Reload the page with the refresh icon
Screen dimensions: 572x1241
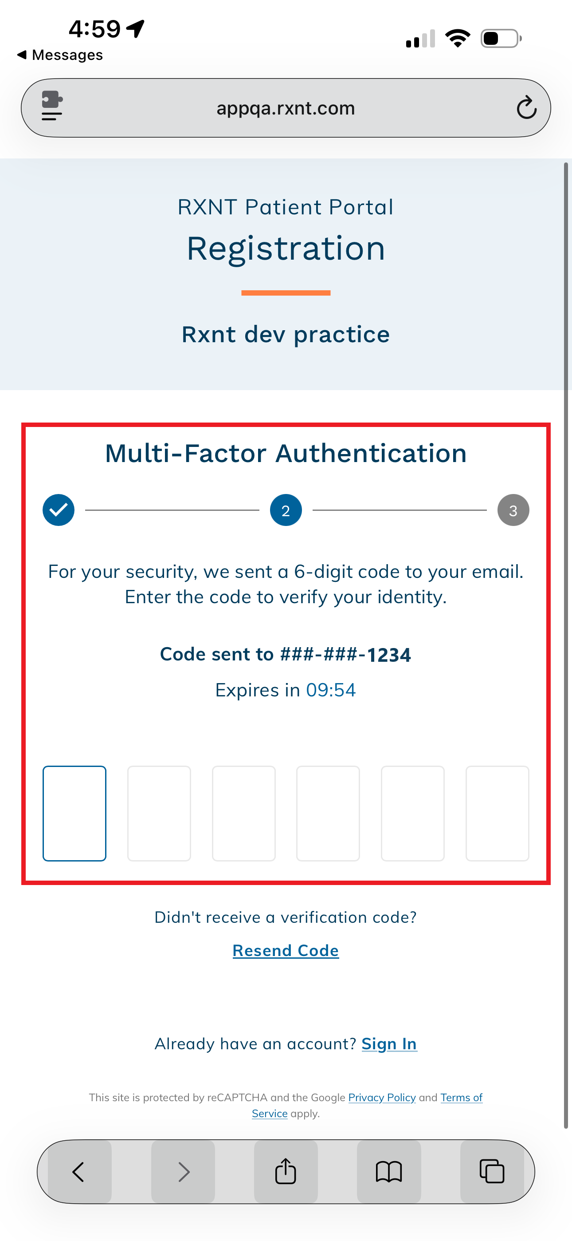tap(526, 107)
